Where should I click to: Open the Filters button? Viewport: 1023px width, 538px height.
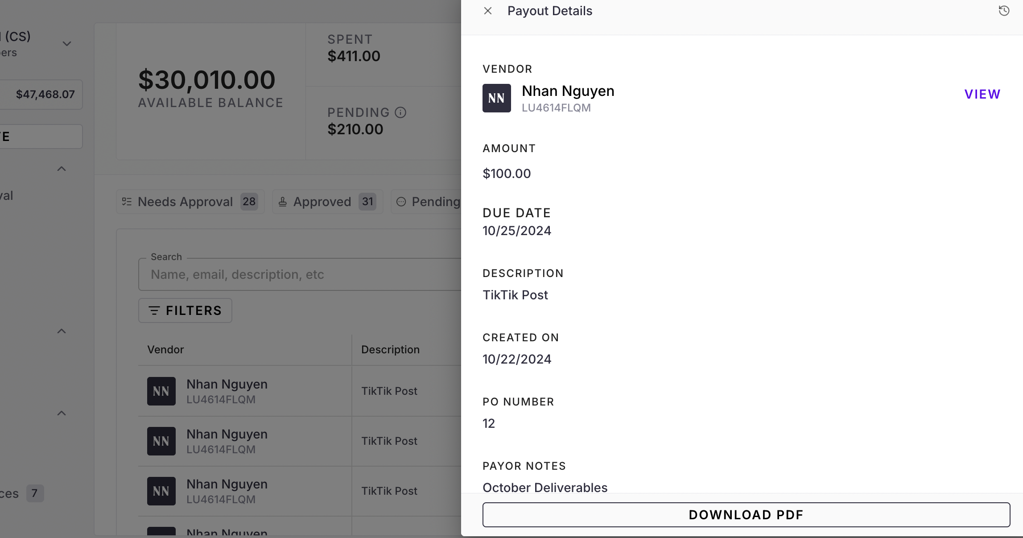185,310
